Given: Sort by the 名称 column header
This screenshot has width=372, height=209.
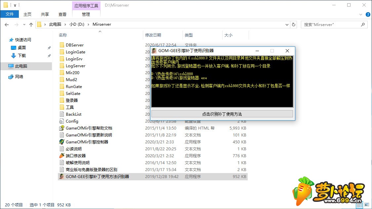Looking at the screenshot, I should (x=63, y=35).
